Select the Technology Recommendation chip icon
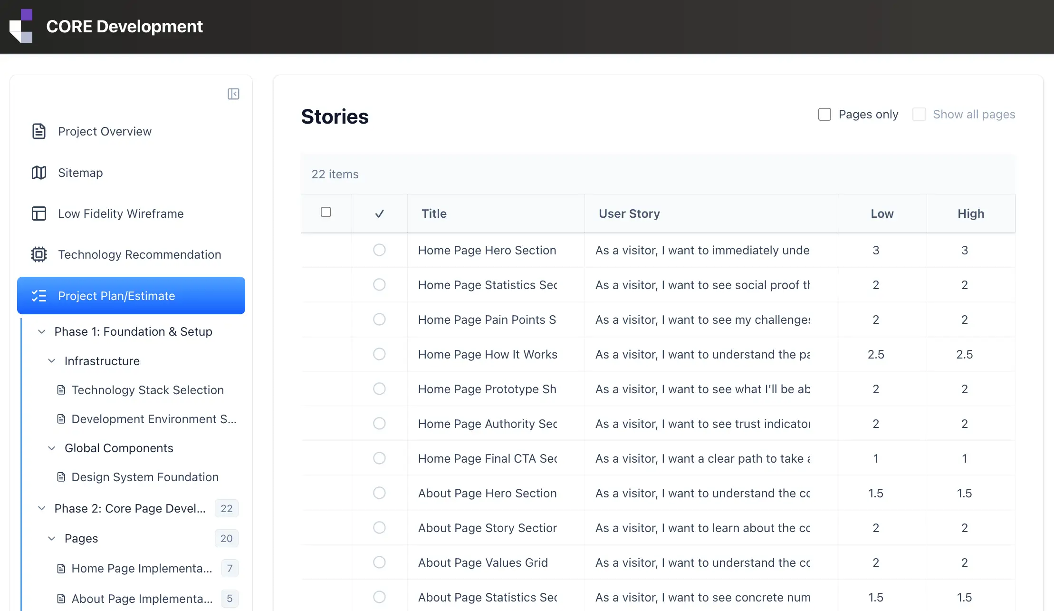 38,254
